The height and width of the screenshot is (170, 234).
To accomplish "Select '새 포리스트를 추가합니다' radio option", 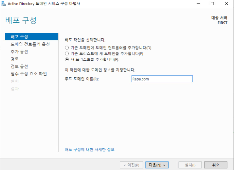I will [x=67, y=59].
